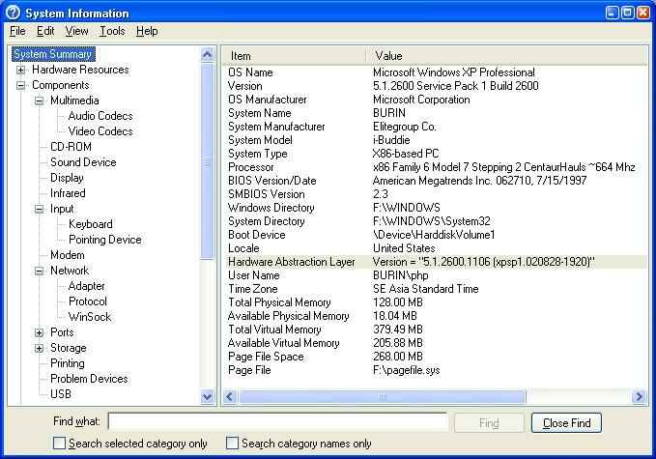Select the network Adapter category
Viewport: 656px width, 459px height.
[x=87, y=286]
